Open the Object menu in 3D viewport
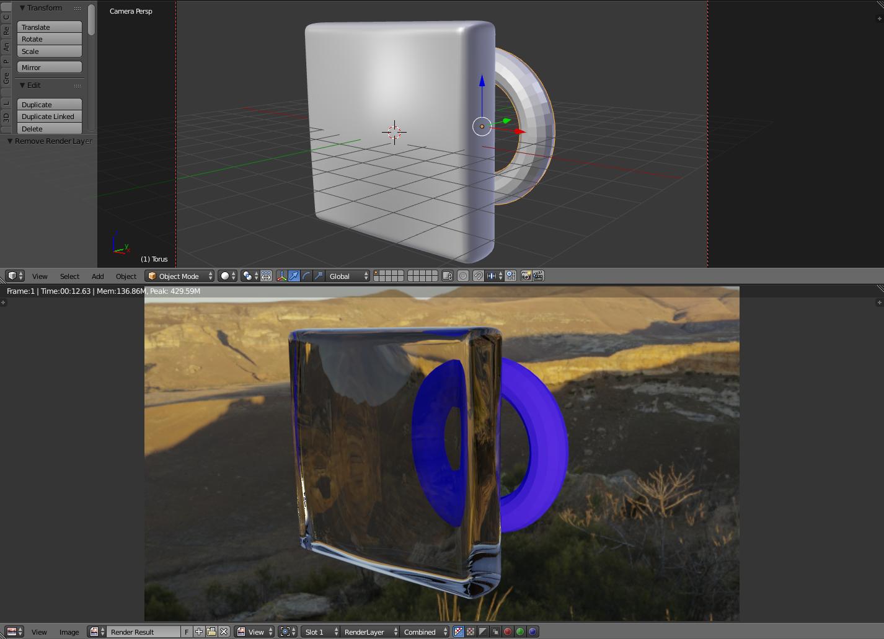 pyautogui.click(x=126, y=276)
